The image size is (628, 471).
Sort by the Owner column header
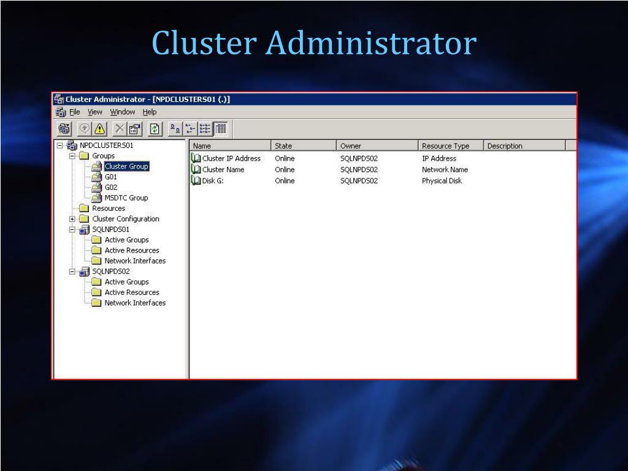pos(378,146)
